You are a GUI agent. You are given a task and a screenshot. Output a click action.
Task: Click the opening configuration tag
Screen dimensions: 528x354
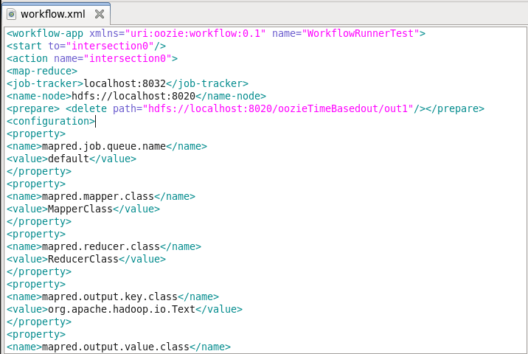click(x=51, y=121)
